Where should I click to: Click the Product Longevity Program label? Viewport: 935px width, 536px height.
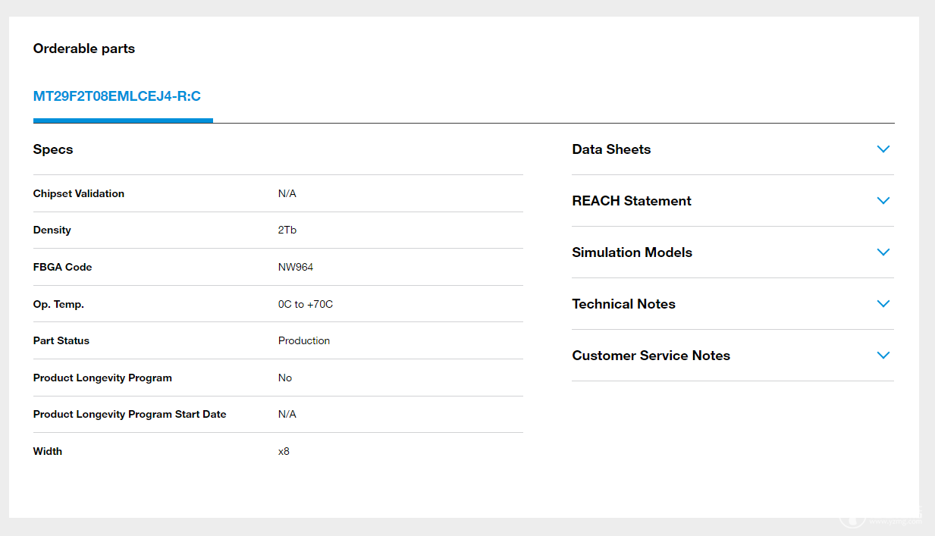[102, 378]
